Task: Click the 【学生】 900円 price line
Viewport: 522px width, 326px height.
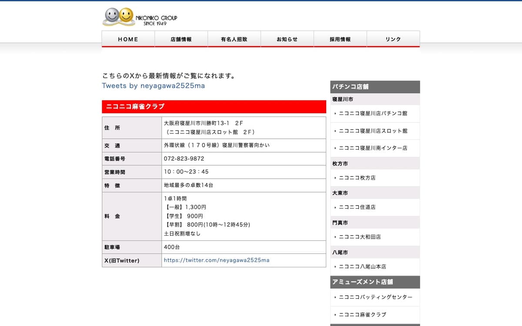Action: pos(184,216)
